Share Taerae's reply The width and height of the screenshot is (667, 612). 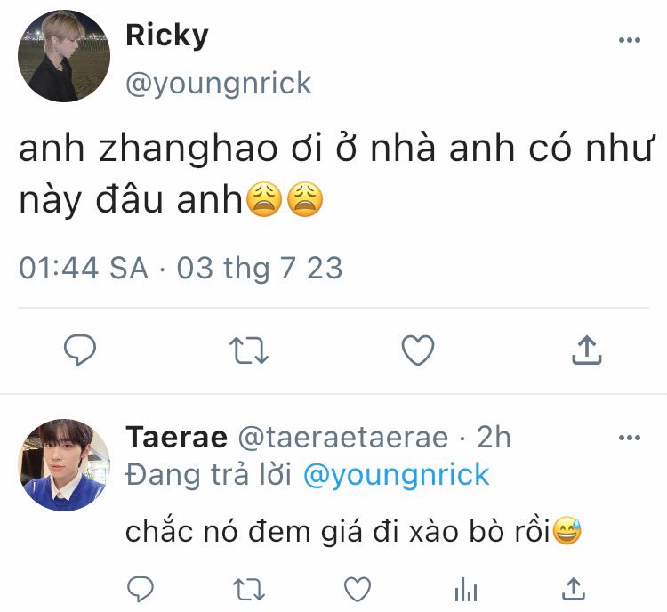574,589
